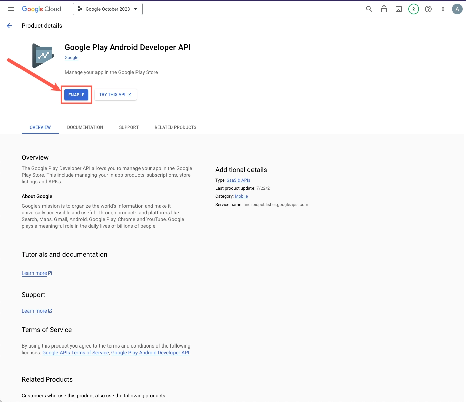Click the Last product update date 7/22/21

click(264, 188)
